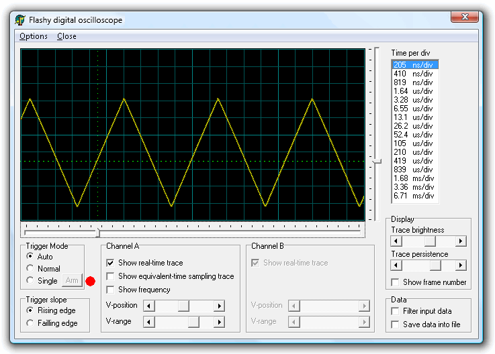The image size is (495, 354).
Task: Click the vertical trigger level slider thumb
Action: [x=377, y=162]
